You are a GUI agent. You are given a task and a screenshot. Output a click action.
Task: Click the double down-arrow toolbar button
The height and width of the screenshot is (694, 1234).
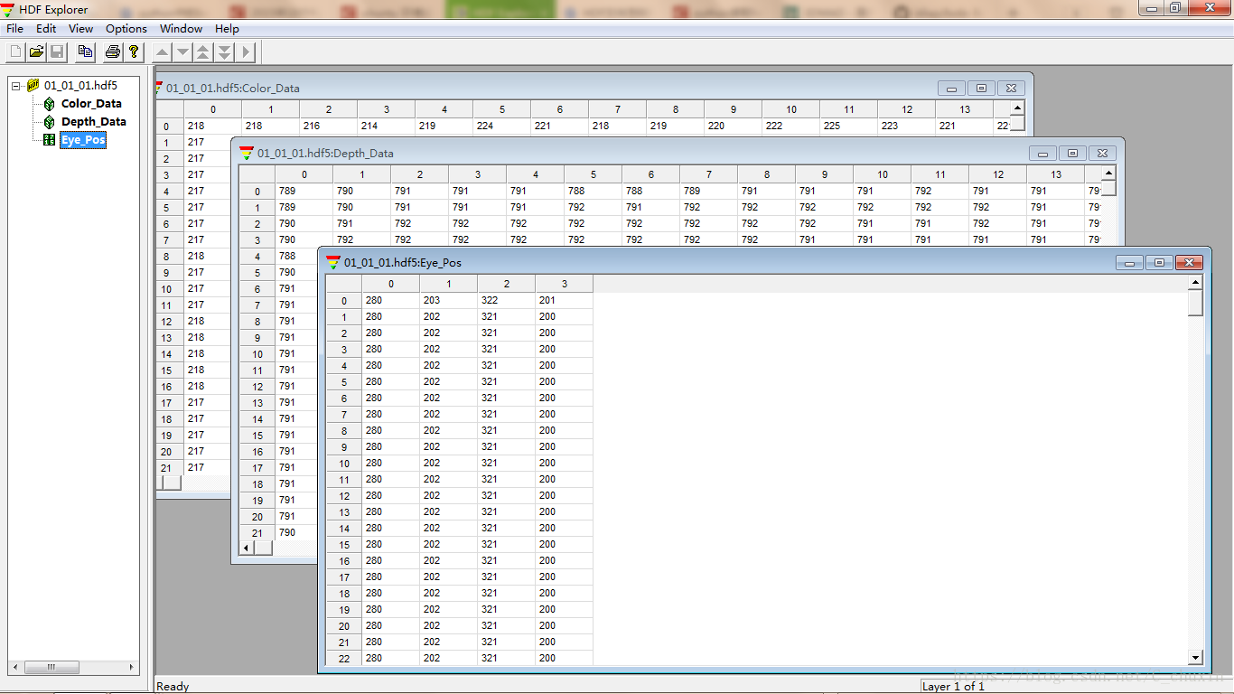224,52
